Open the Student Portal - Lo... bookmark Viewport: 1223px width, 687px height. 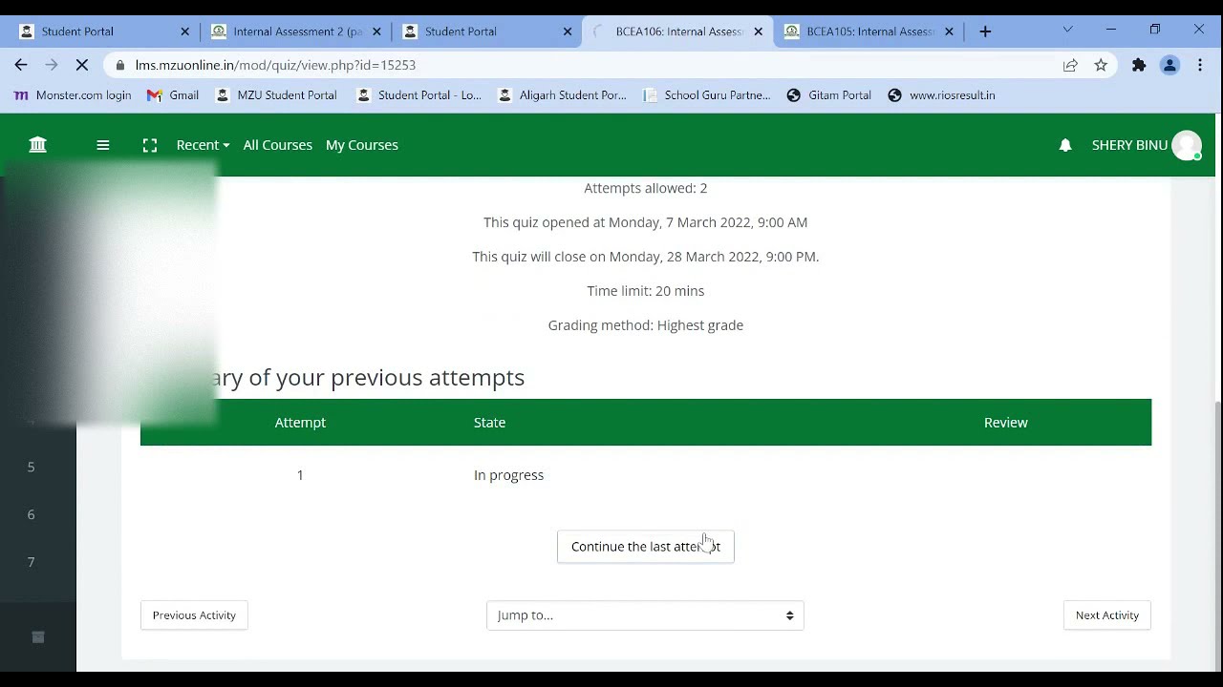(x=418, y=95)
